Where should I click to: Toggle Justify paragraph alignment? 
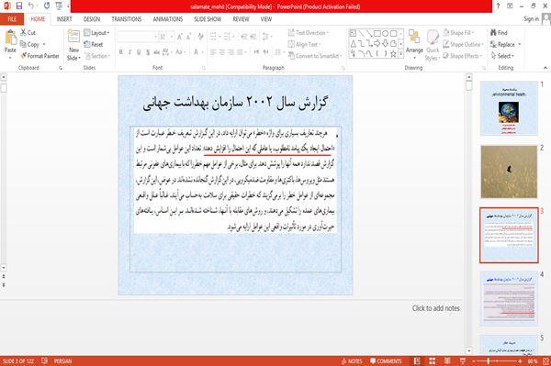click(x=240, y=52)
